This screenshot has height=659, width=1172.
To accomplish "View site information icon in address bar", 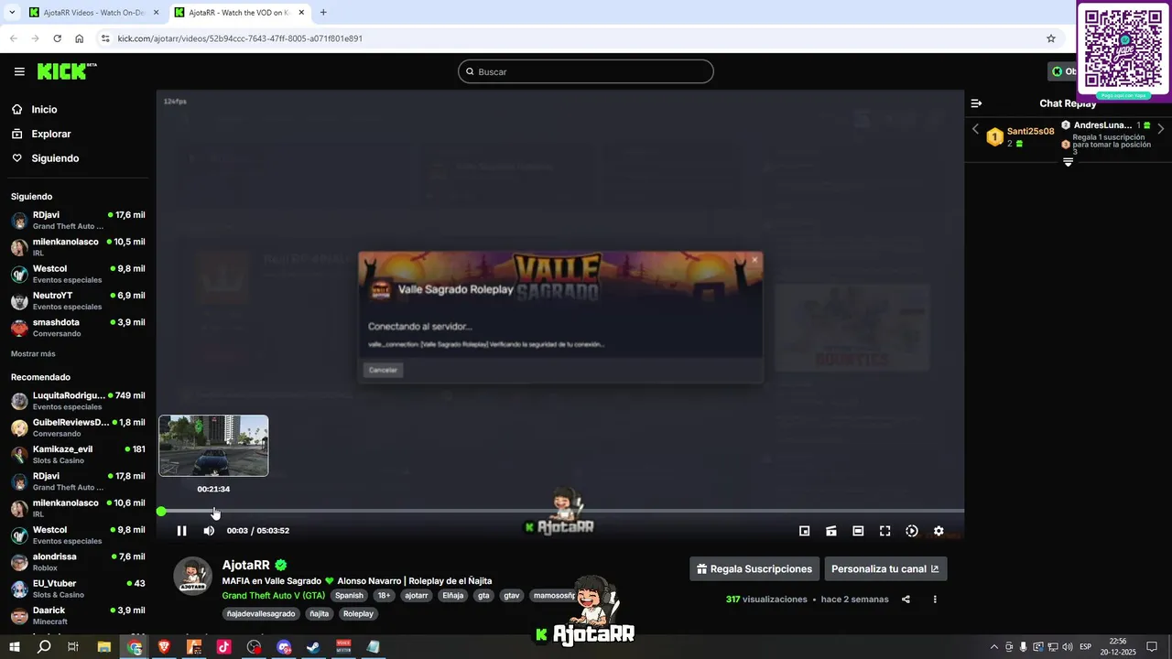I will (105, 38).
